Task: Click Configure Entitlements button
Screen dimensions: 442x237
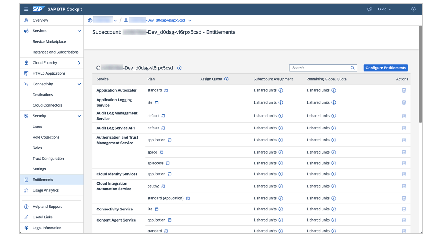Action: [x=386, y=68]
